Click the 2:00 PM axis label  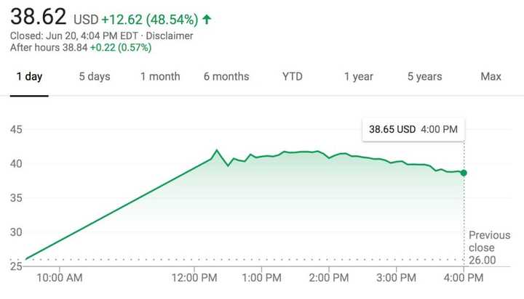click(x=329, y=277)
